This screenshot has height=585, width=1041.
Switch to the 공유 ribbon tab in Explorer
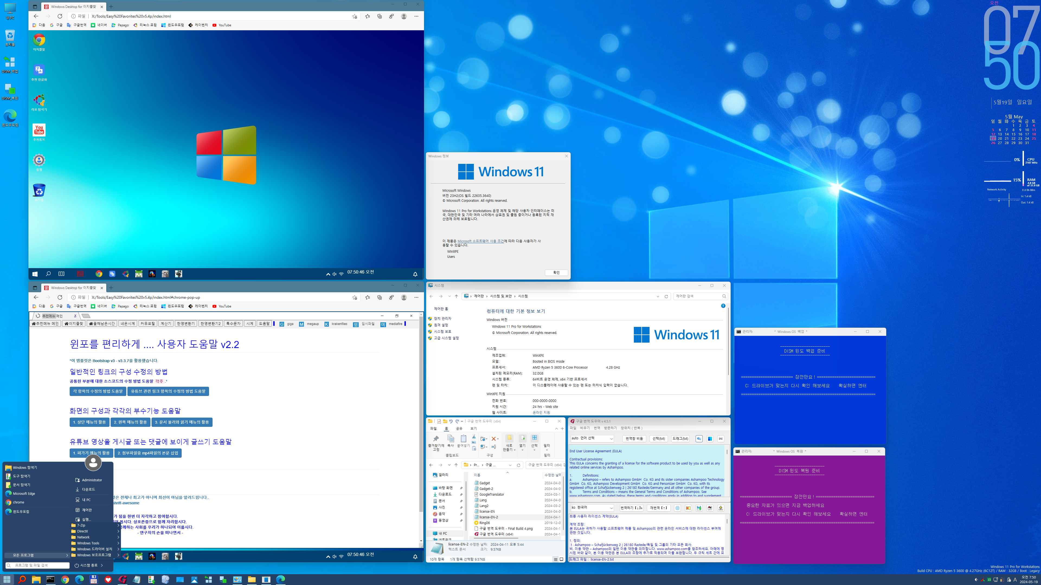click(x=459, y=428)
